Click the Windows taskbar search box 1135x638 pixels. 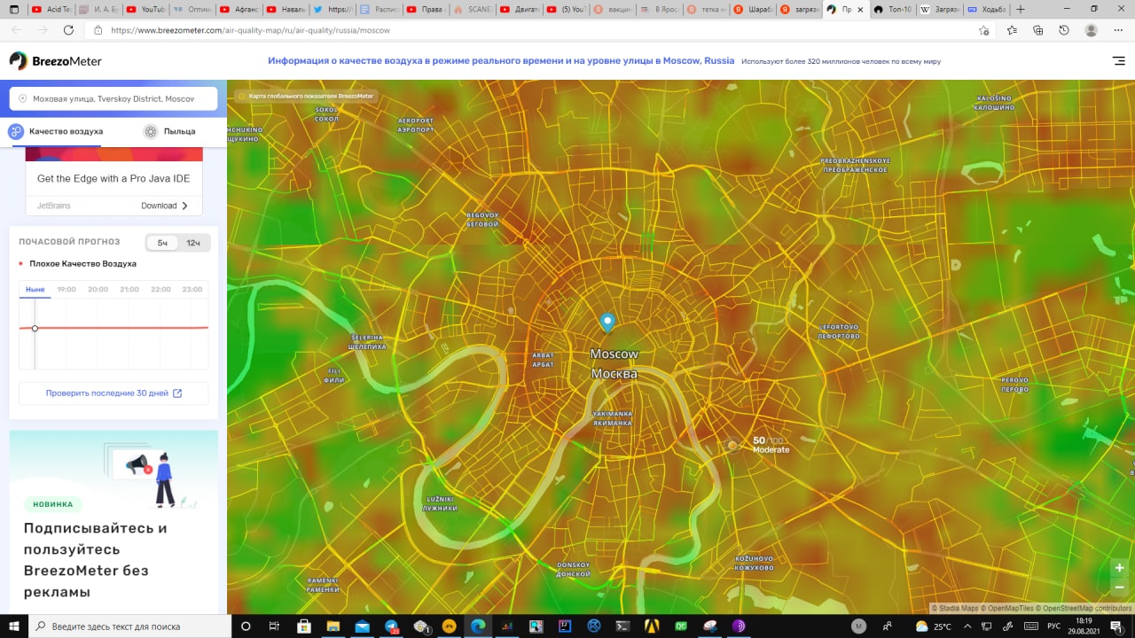click(130, 626)
